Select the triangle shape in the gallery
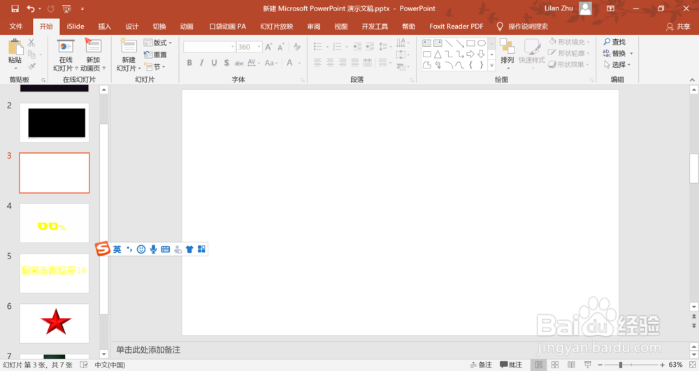Screen dimensions: 699x371 (438, 54)
